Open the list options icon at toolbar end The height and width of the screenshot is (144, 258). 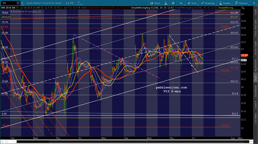click(x=254, y=3)
